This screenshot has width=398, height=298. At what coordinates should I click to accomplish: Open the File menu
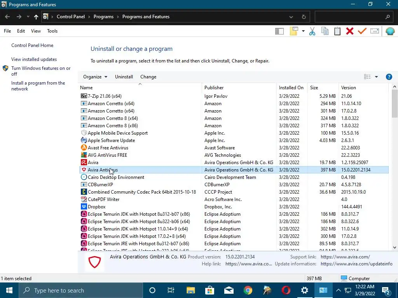[7, 31]
